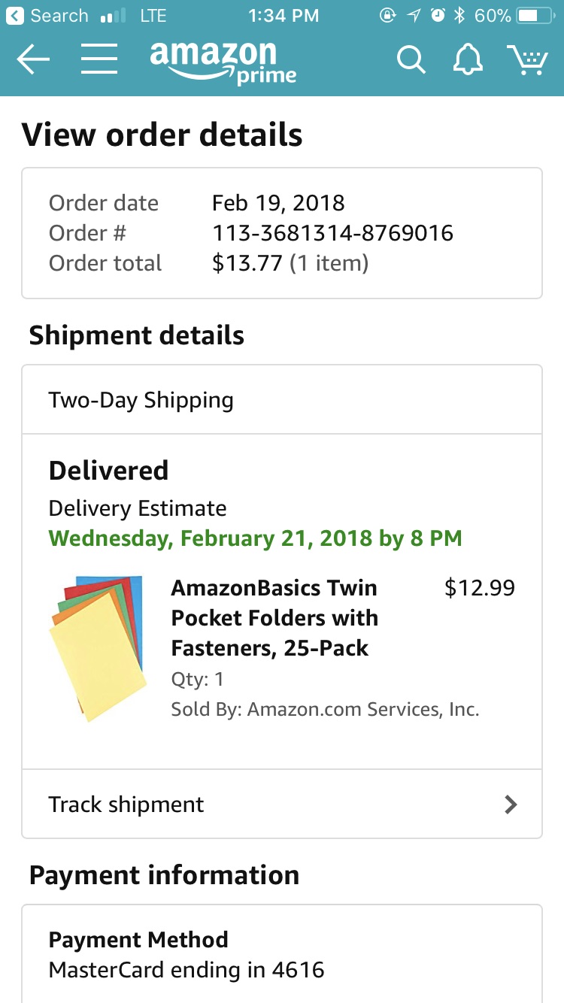Tap the Two-Day Shipping row
Viewport: 564px width, 1003px height.
140,400
